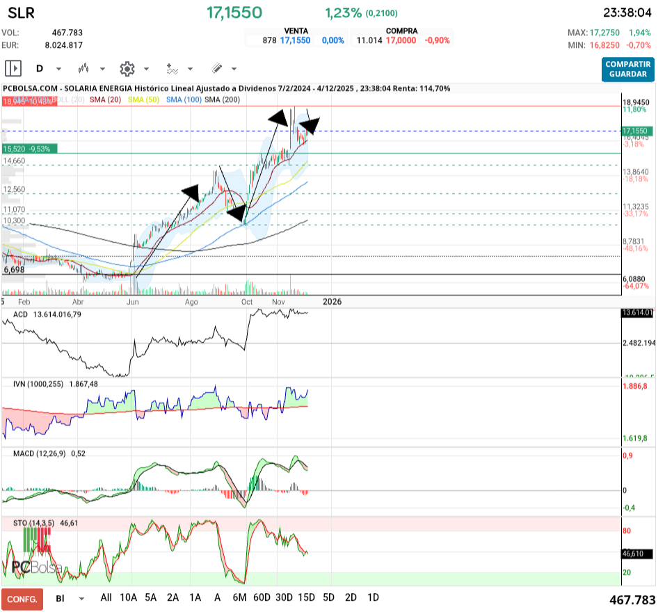Open the dropdown arrow beside settings gear
This screenshot has height=614, width=665.
coord(146,69)
